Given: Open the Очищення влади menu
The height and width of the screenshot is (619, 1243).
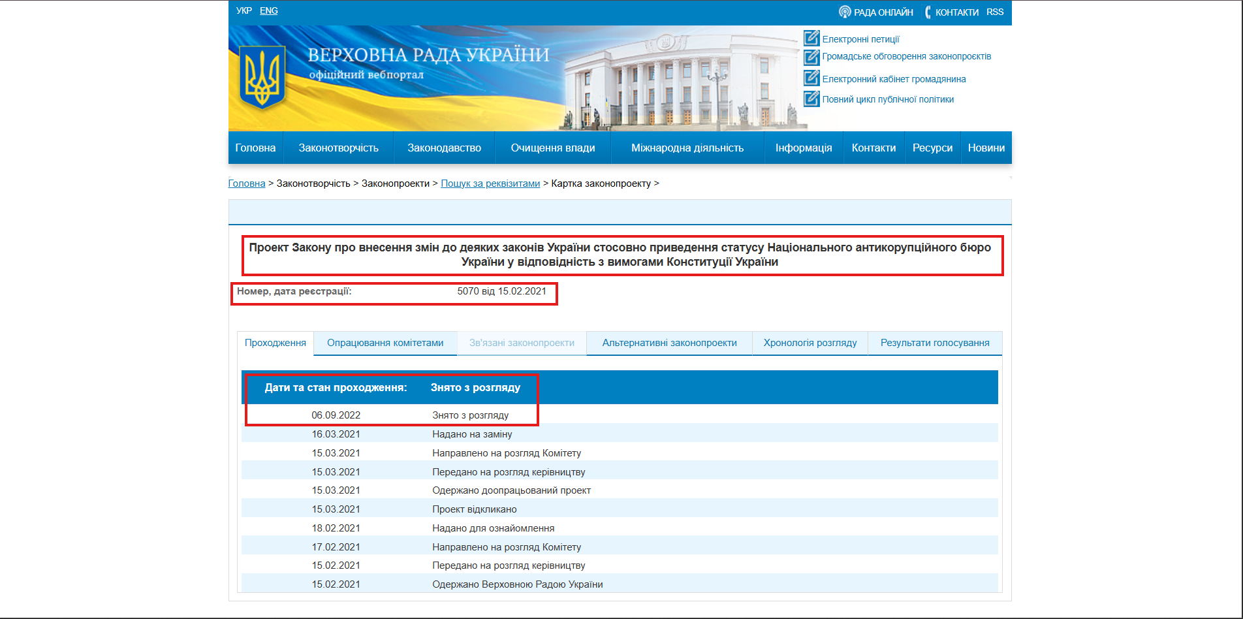Looking at the screenshot, I should click(x=552, y=148).
